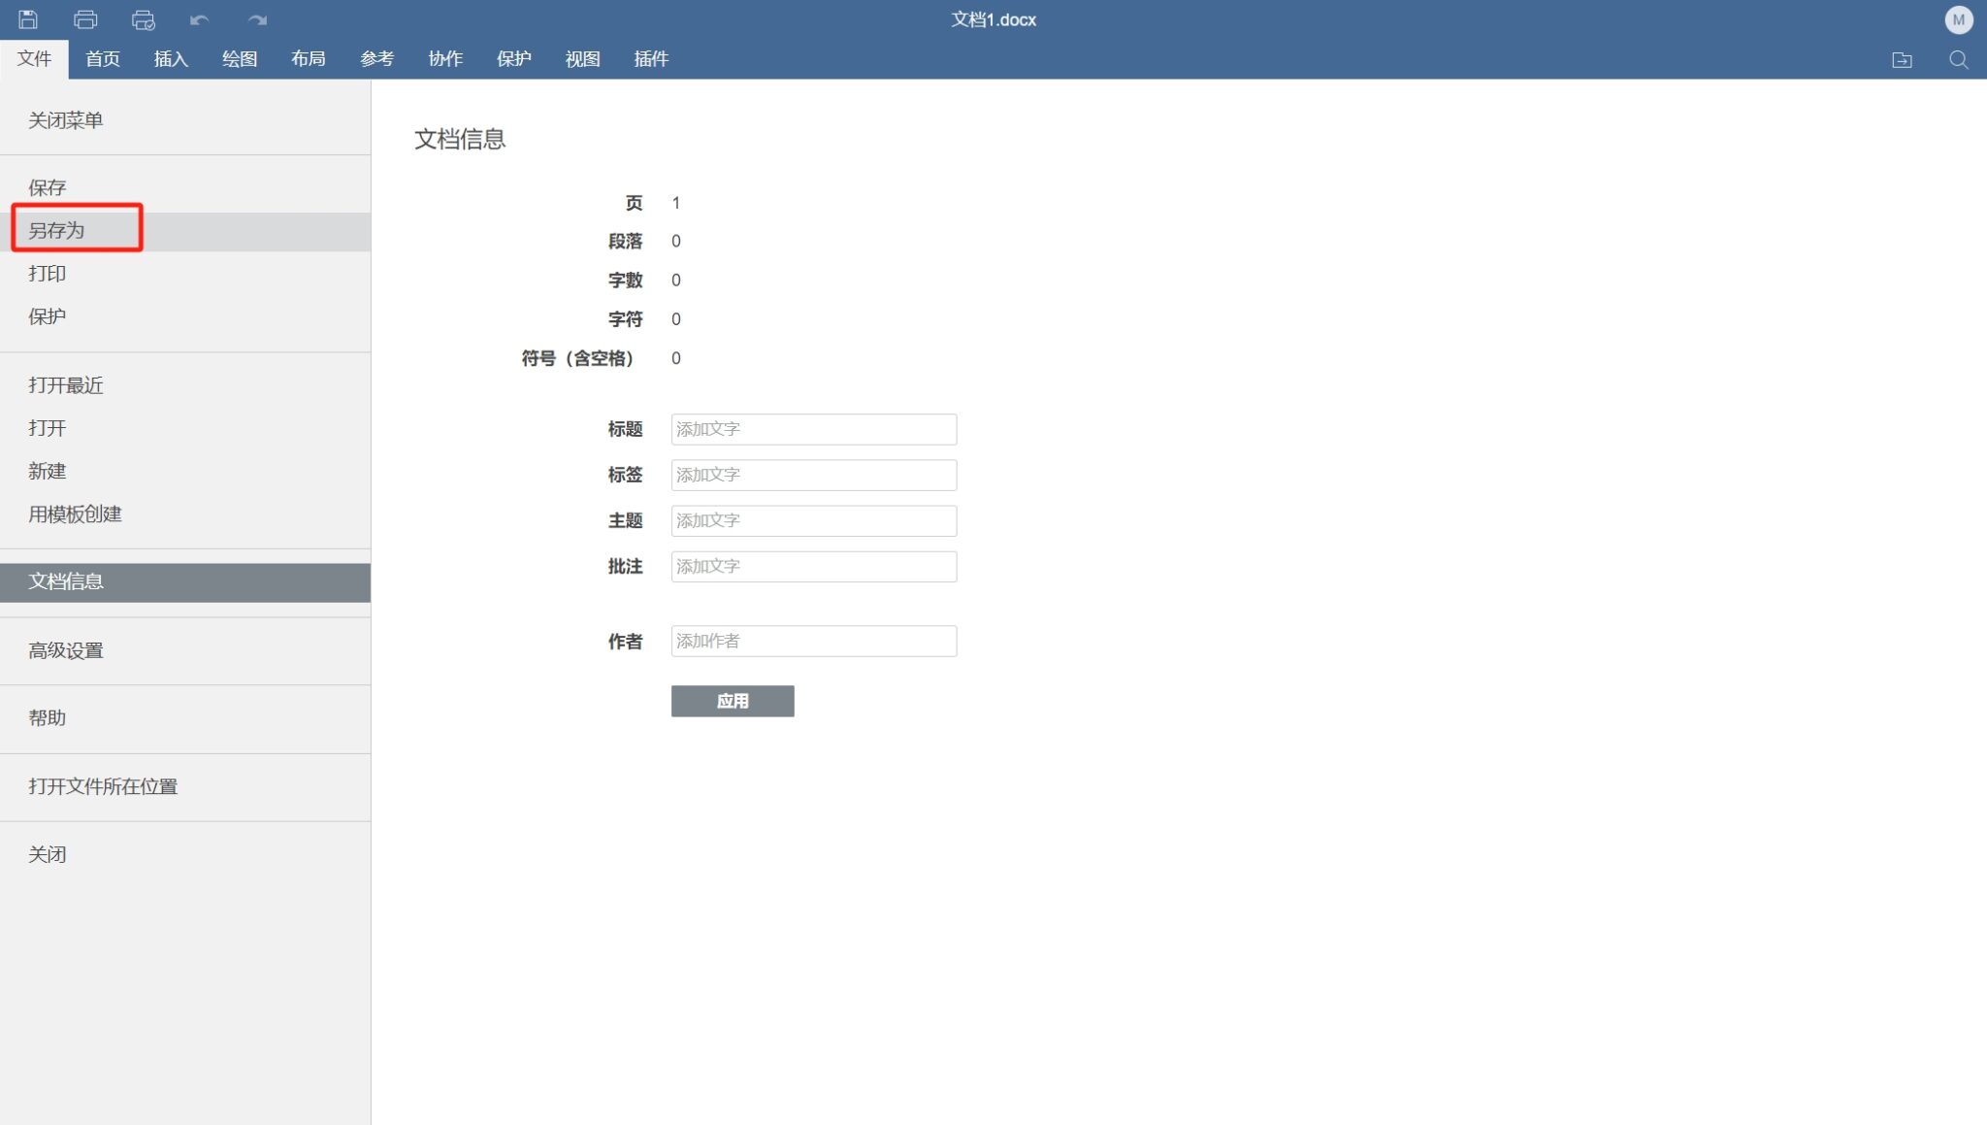
Task: Save the document via the floppy disk icon
Action: coord(27,19)
